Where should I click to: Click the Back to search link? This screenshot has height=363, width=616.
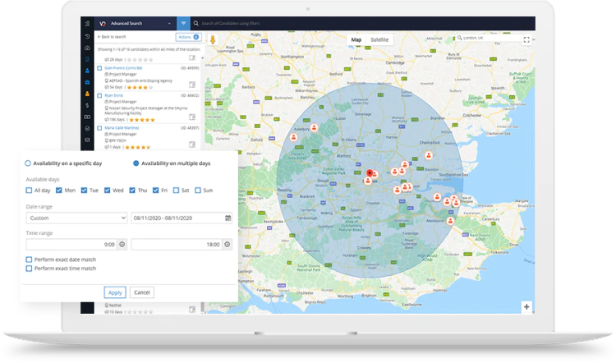(112, 37)
